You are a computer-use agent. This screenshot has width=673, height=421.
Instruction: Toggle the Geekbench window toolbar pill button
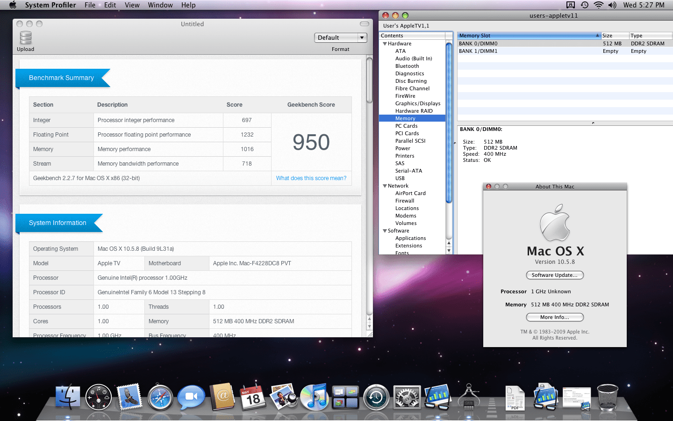365,24
